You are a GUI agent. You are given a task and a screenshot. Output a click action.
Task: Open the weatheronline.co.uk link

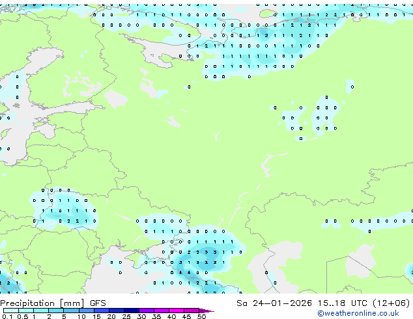coord(358,313)
